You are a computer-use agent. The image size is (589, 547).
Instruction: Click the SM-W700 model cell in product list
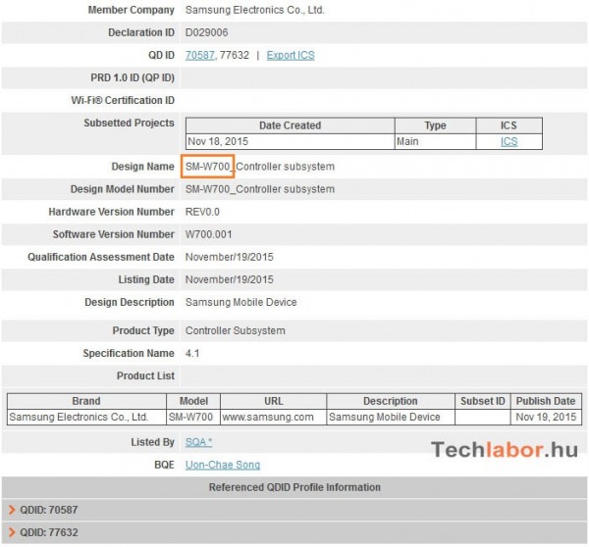tap(193, 417)
